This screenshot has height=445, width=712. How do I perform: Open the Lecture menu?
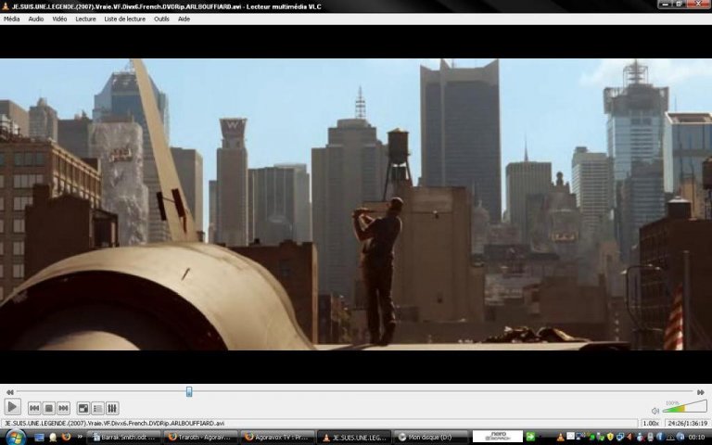85,19
